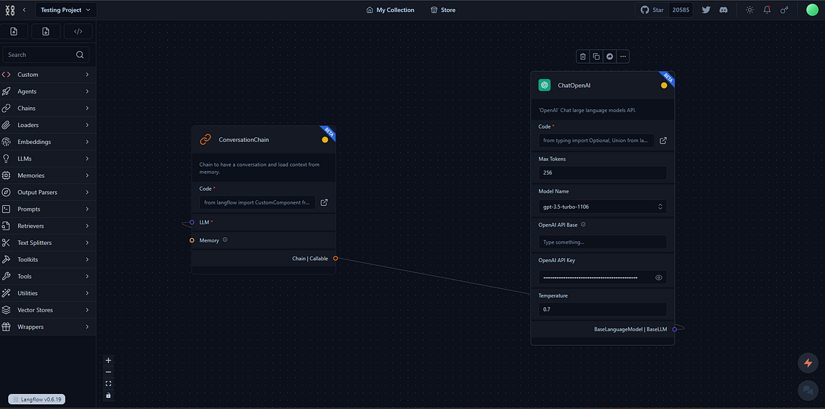Screen dimensions: 825x409
Task: Switch to My Collection
Action: click(390, 10)
